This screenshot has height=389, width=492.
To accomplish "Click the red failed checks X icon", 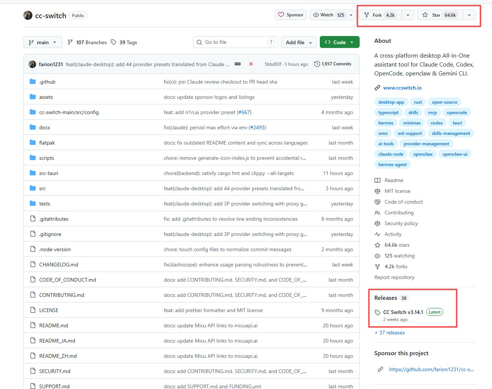I will coord(251,64).
